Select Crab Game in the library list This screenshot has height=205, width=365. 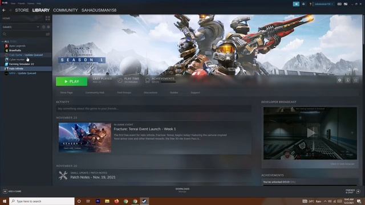click(26, 55)
